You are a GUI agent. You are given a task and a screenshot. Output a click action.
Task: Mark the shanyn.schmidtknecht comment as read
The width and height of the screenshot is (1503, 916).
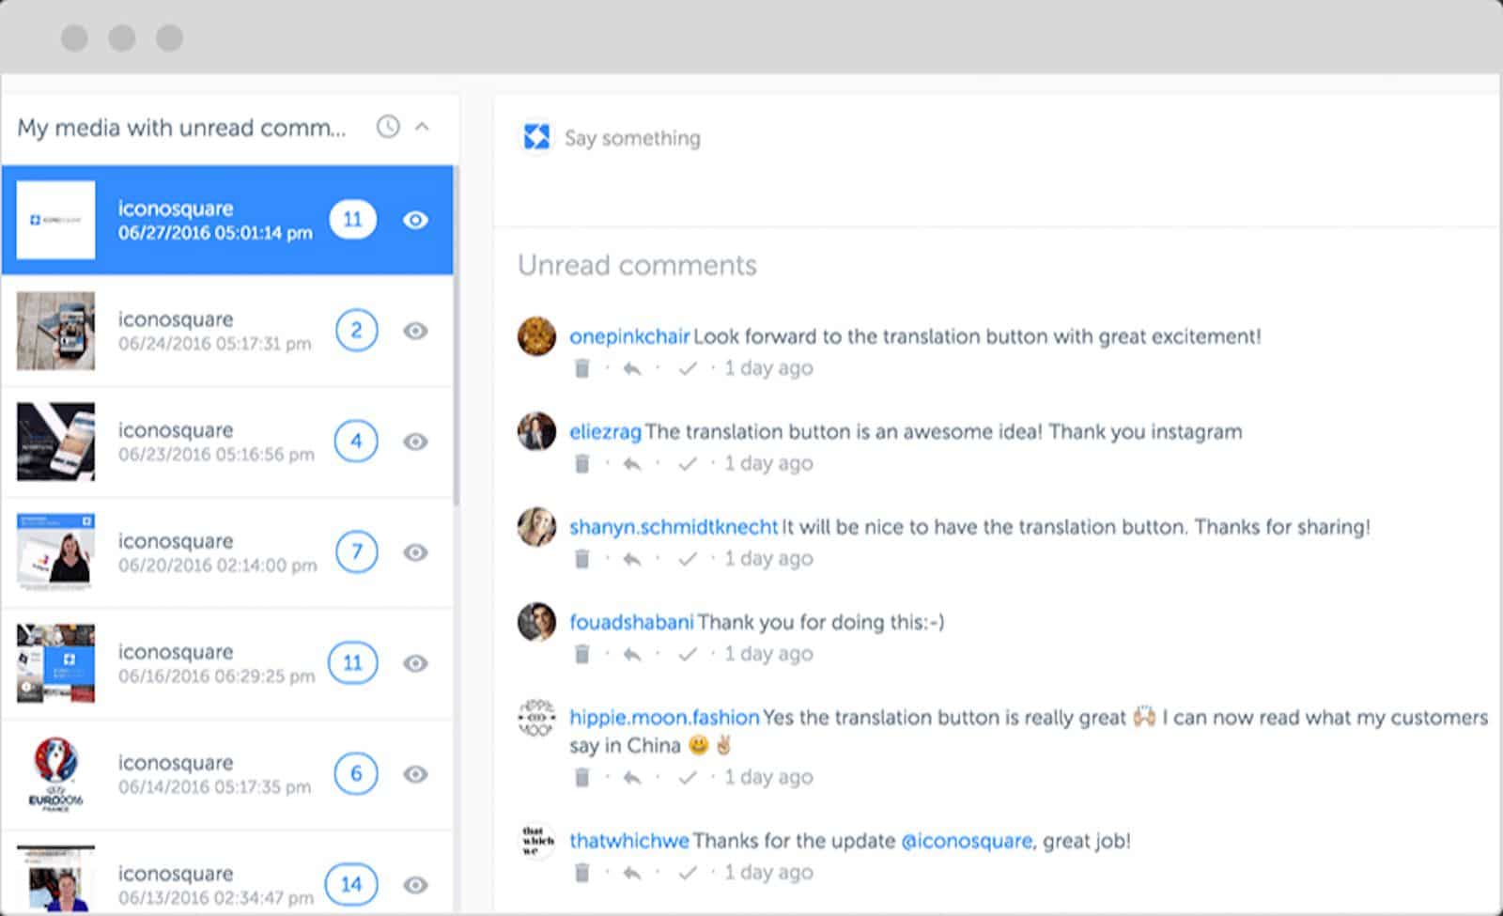tap(688, 559)
